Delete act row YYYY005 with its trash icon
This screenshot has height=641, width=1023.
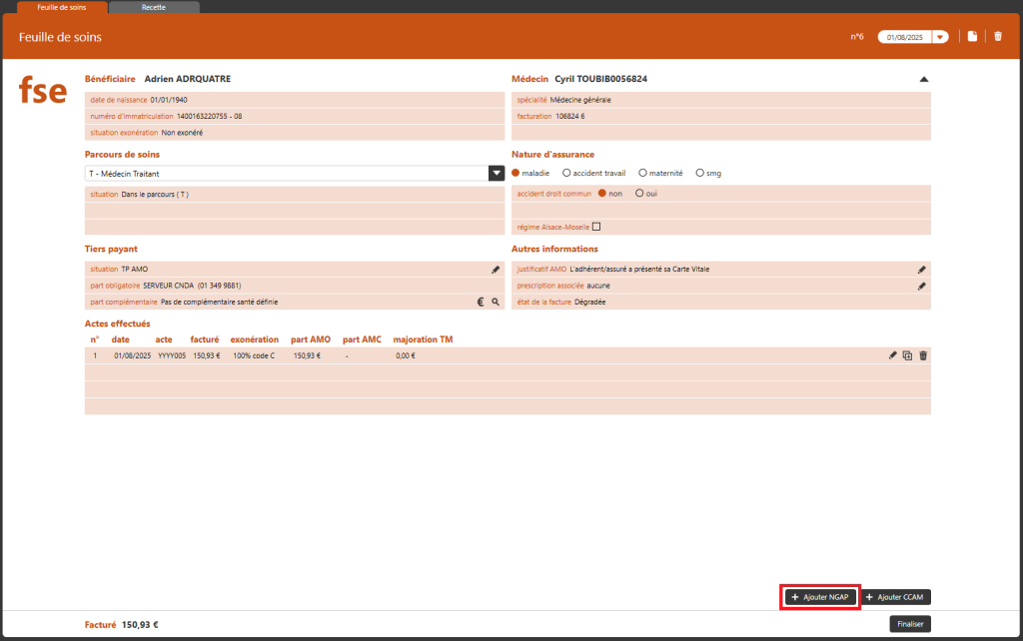(923, 355)
